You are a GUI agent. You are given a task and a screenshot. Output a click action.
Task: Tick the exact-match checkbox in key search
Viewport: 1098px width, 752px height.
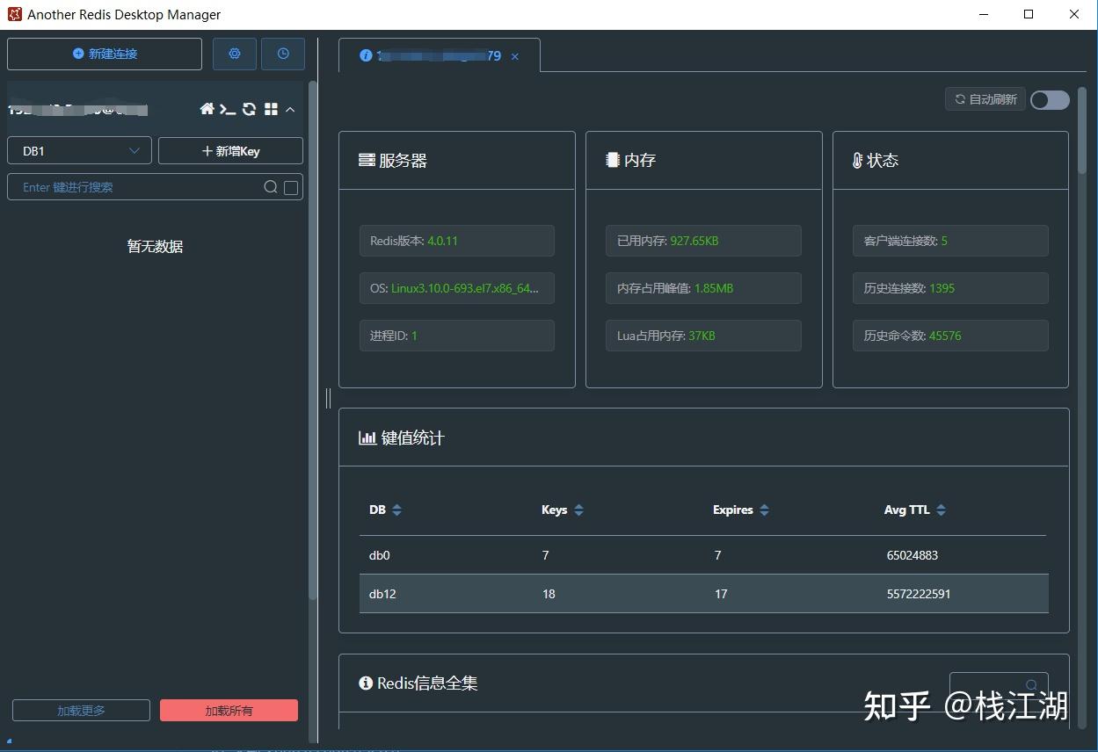click(x=291, y=187)
